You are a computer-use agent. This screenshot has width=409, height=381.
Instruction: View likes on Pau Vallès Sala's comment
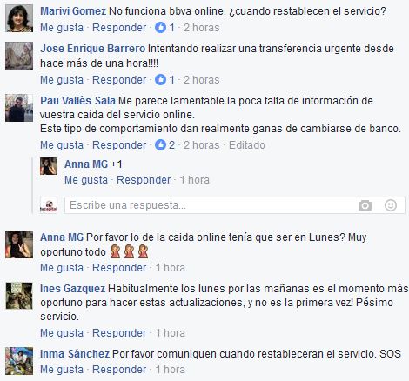click(x=164, y=145)
